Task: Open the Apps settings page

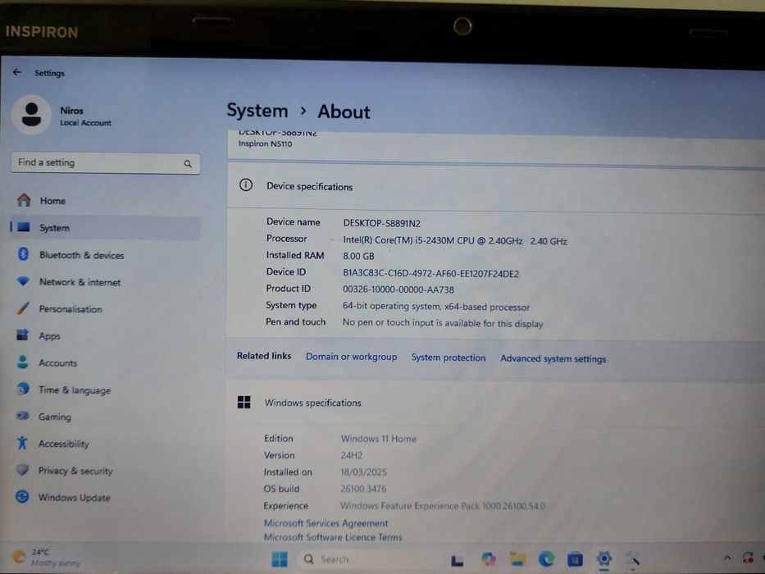Action: tap(105, 336)
